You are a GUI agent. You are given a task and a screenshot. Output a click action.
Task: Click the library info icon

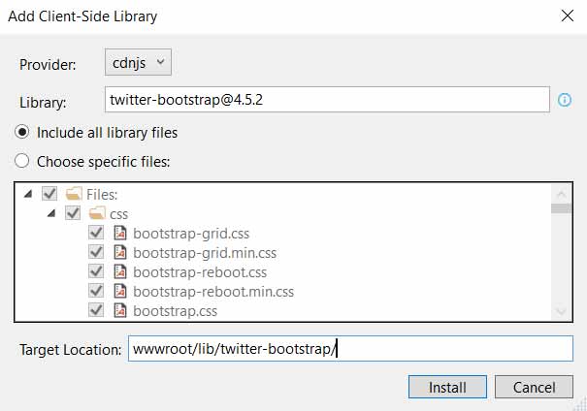565,100
